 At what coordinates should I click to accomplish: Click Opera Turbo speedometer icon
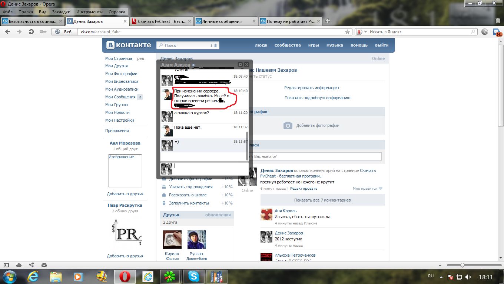(x=44, y=265)
